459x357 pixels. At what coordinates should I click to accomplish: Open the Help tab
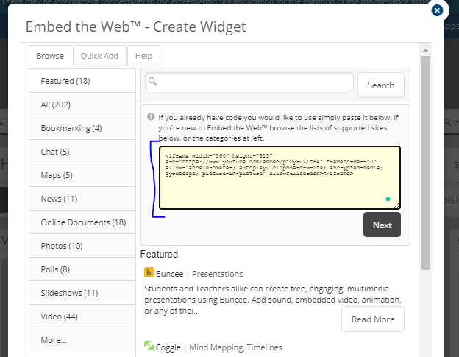(x=143, y=56)
